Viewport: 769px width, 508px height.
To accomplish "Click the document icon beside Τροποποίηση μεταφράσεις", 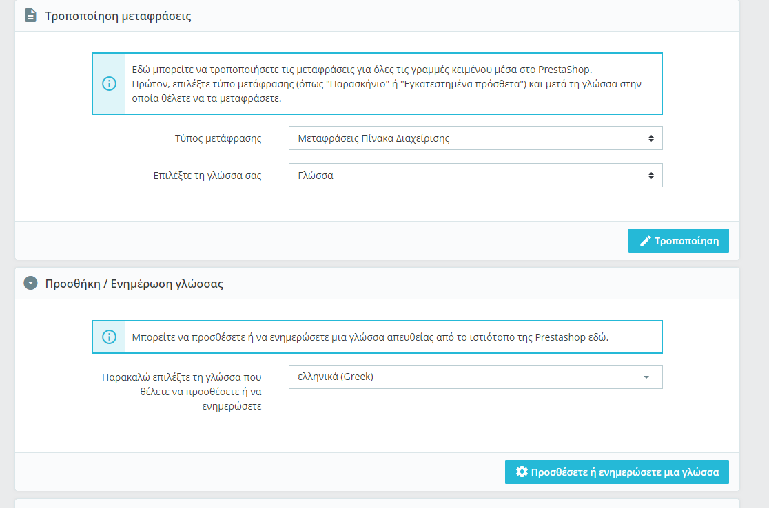I will point(30,15).
